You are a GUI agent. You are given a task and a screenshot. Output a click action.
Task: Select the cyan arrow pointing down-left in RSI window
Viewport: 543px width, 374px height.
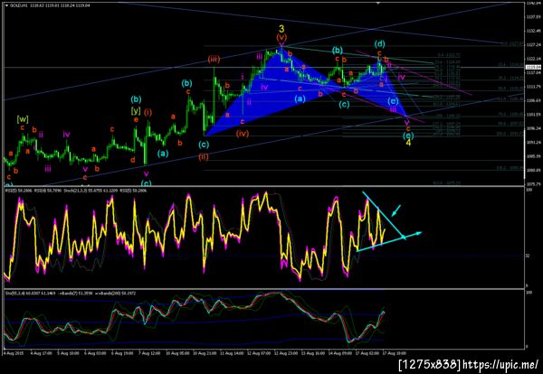[396, 210]
